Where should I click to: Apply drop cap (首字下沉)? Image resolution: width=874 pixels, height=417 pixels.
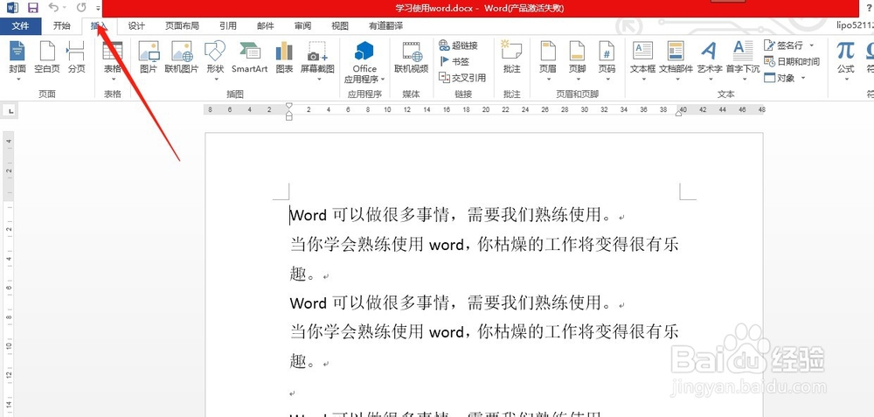coord(742,60)
